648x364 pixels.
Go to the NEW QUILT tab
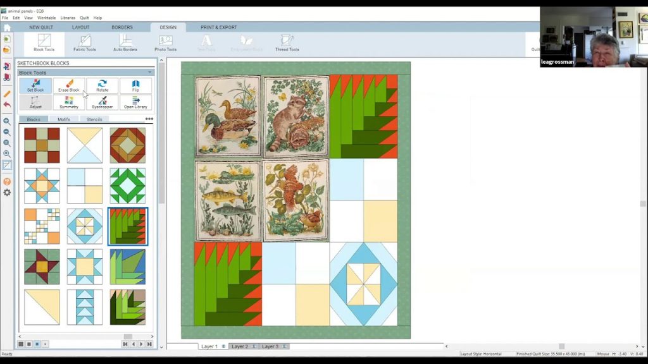pos(41,27)
